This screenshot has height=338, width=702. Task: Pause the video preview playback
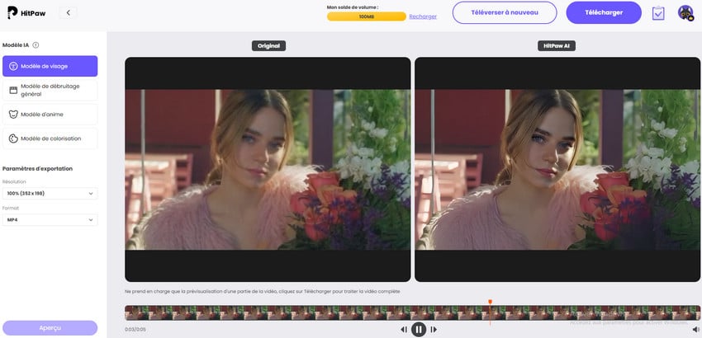pos(419,329)
